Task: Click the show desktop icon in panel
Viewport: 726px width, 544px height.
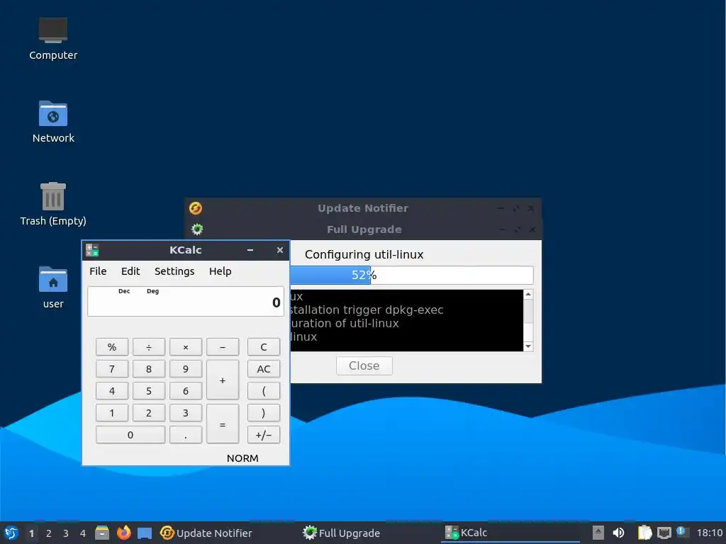Action: (145, 533)
